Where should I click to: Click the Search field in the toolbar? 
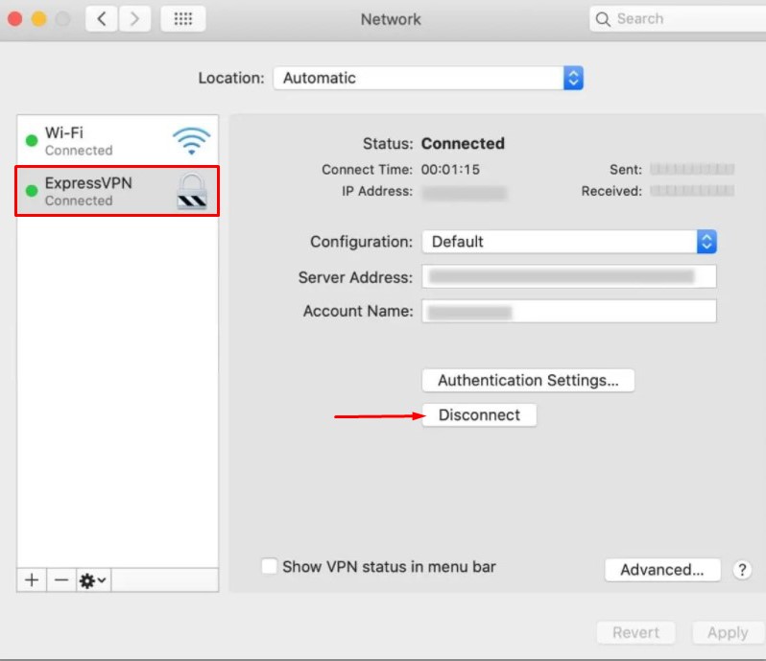[x=678, y=19]
